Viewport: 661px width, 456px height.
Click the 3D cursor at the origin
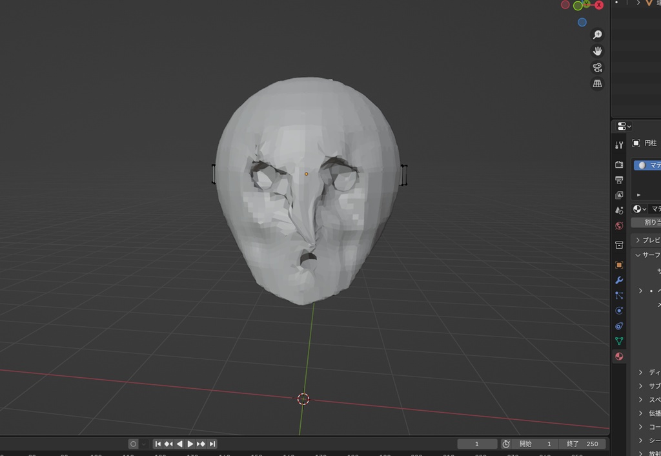click(x=303, y=399)
